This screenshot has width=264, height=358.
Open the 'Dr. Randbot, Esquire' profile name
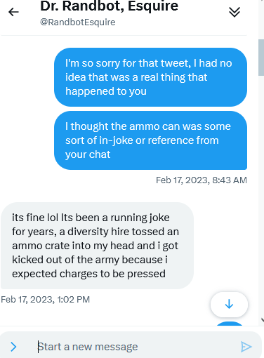[x=109, y=6]
